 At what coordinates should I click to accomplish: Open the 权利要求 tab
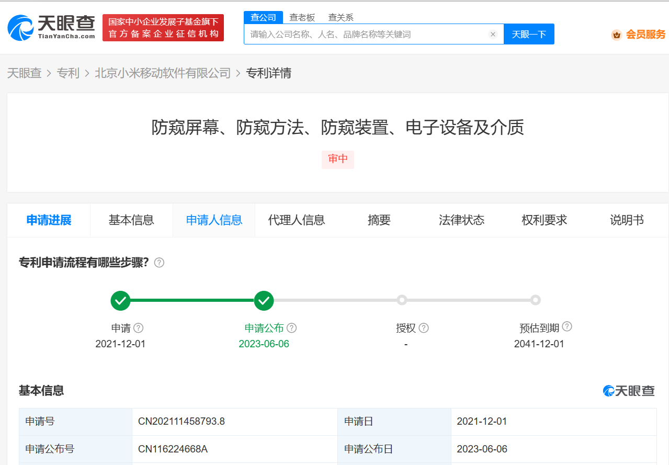pos(544,220)
